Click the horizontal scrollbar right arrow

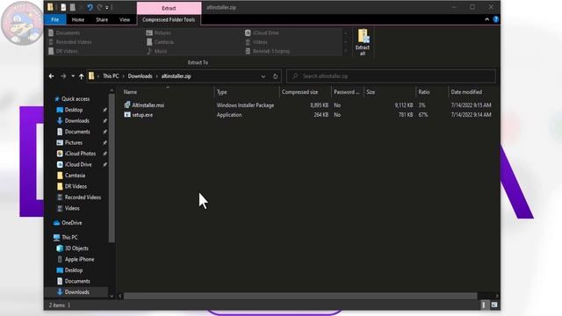click(x=497, y=296)
